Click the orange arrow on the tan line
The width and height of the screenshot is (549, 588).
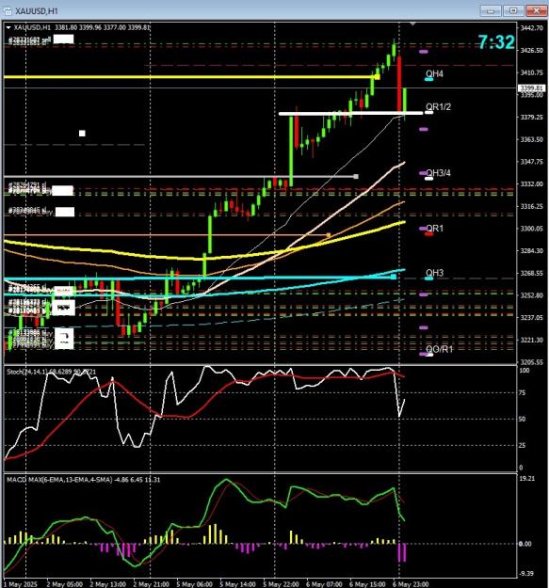[x=329, y=235]
